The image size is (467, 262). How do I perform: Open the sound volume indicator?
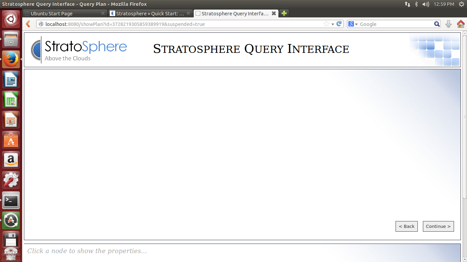coord(426,4)
